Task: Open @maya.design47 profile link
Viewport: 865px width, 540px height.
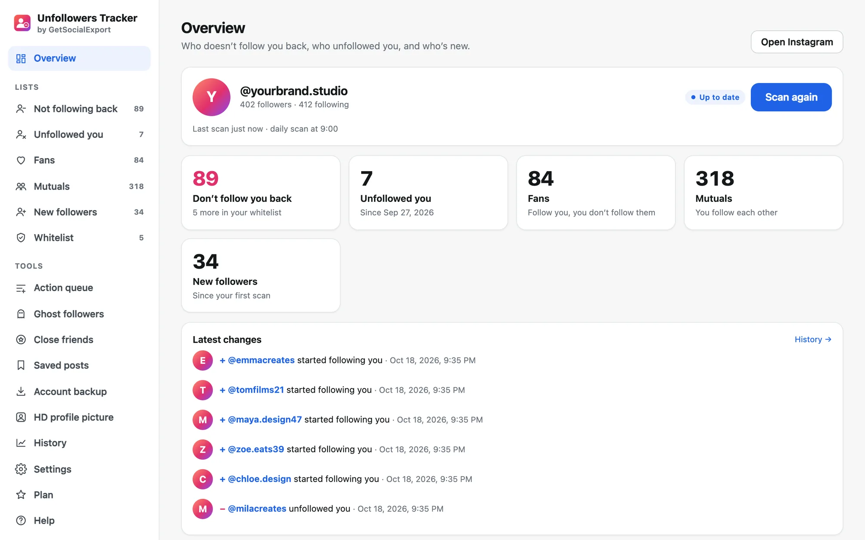Action: coord(265,420)
